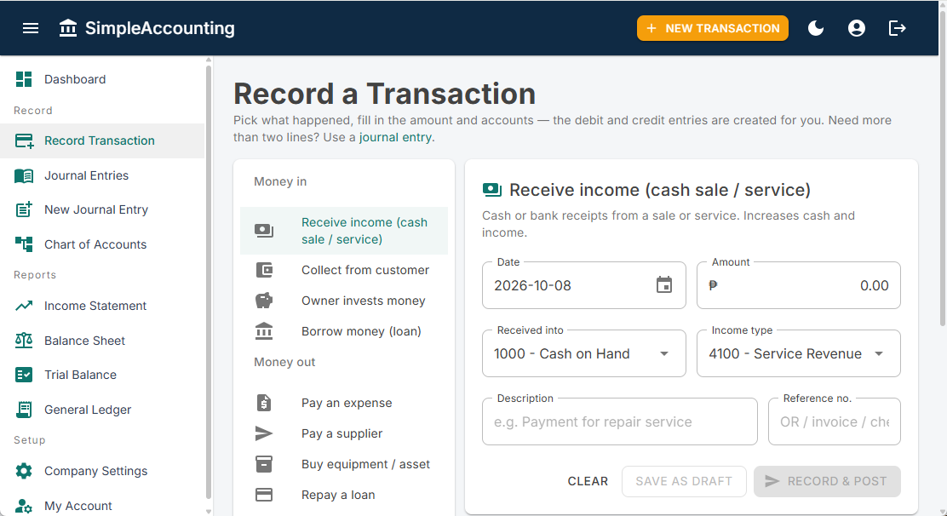Open the user account profile icon
Image resolution: width=947 pixels, height=516 pixels.
[x=857, y=28]
